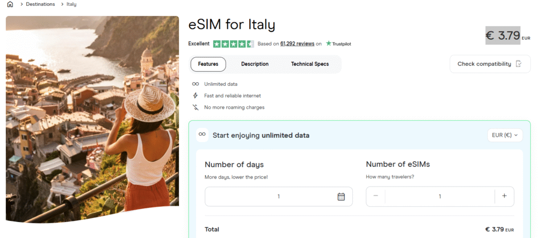
Task: Click the Number of eSIMs value field
Action: coord(440,197)
